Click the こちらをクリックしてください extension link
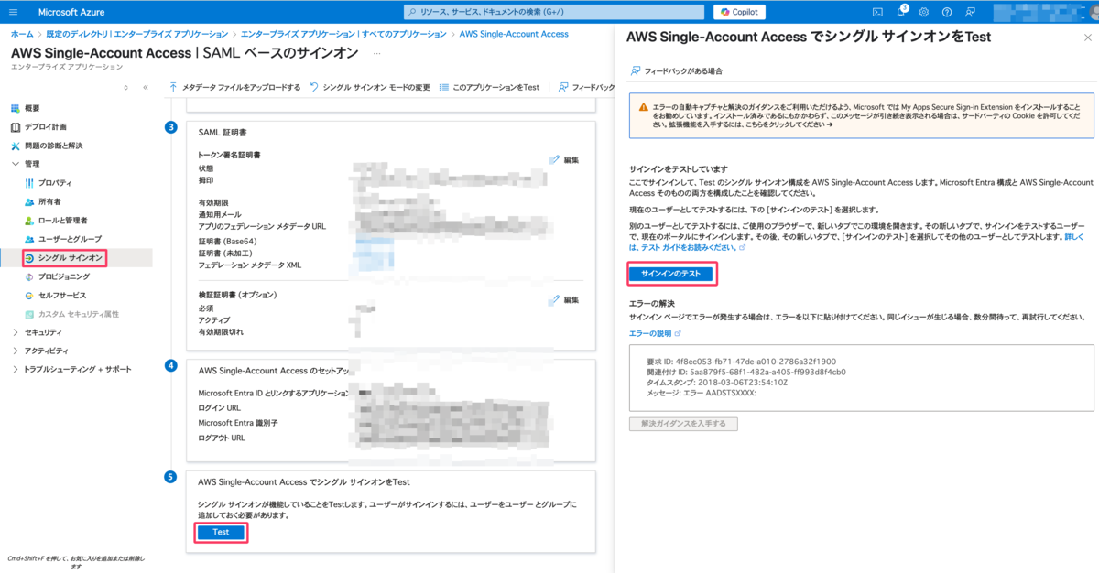This screenshot has height=573, width=1099. coord(790,124)
